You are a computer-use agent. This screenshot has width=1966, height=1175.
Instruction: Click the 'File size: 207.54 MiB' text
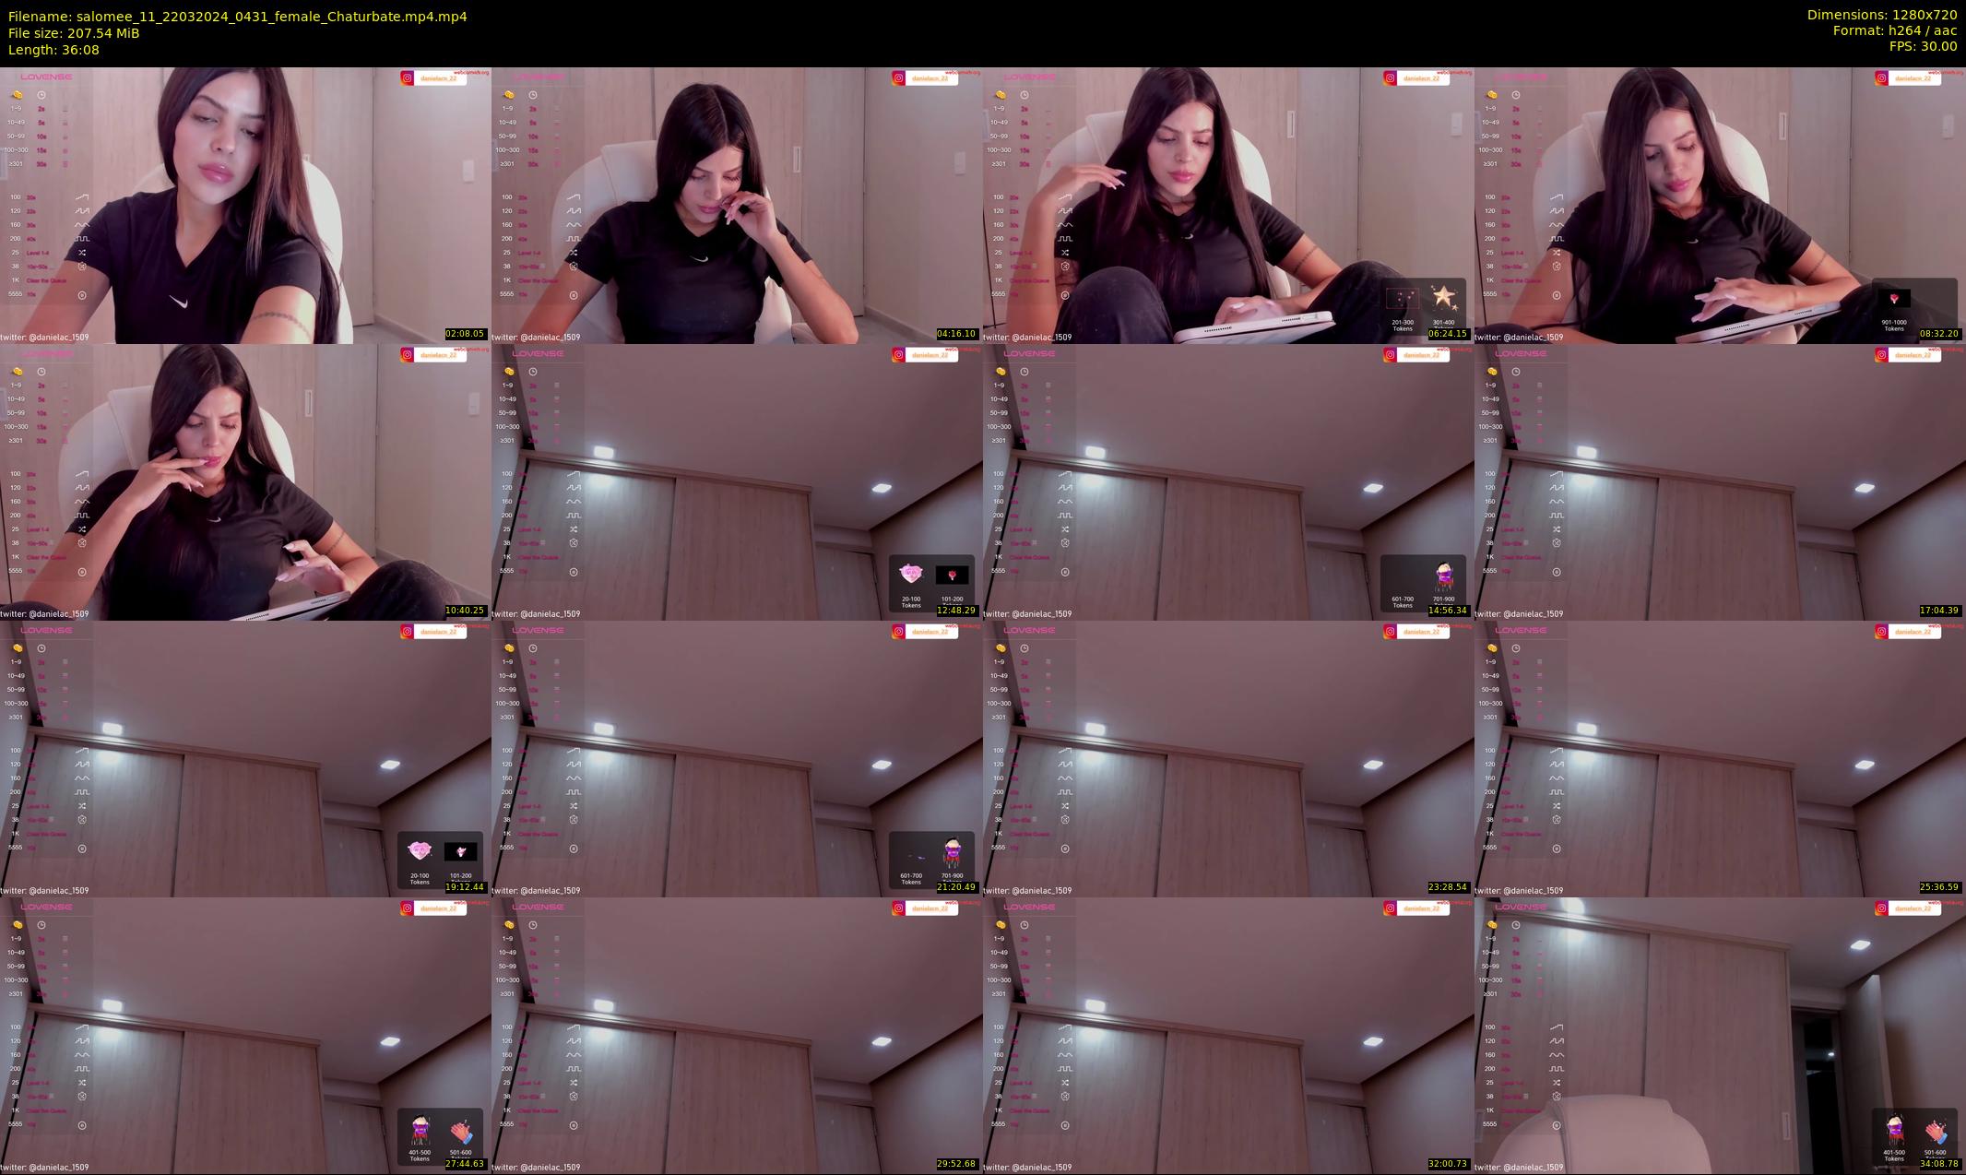pos(74,33)
